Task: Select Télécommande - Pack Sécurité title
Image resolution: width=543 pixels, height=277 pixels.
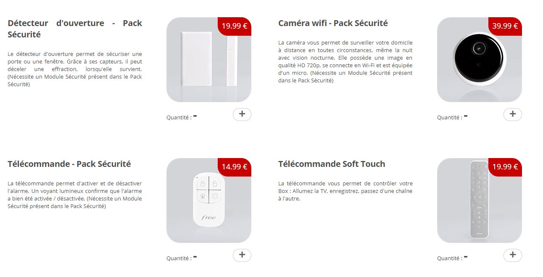Action: pos(69,164)
